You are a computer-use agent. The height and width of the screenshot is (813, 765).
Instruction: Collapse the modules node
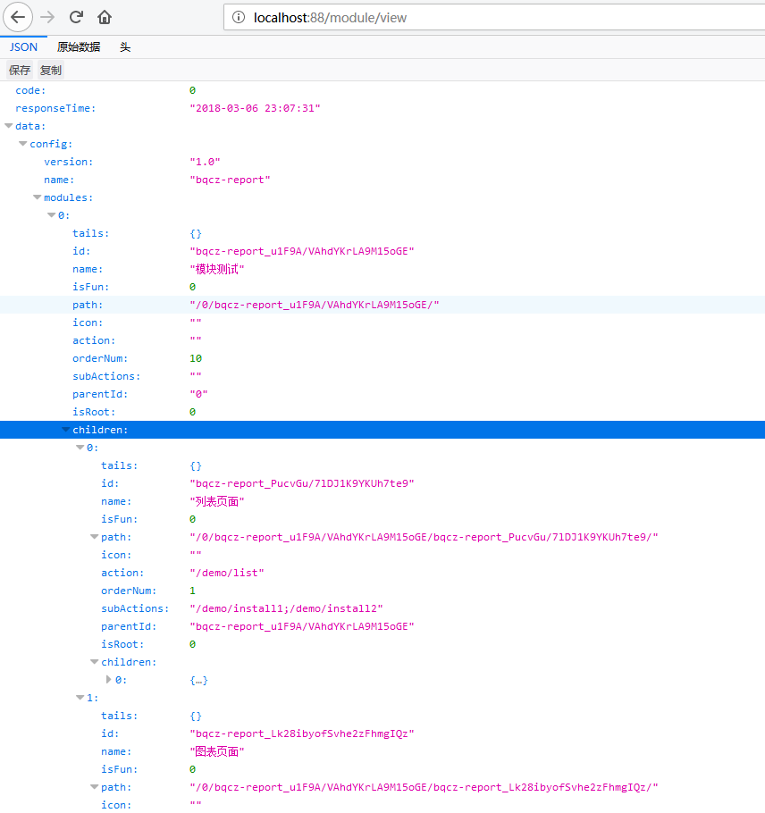point(37,197)
